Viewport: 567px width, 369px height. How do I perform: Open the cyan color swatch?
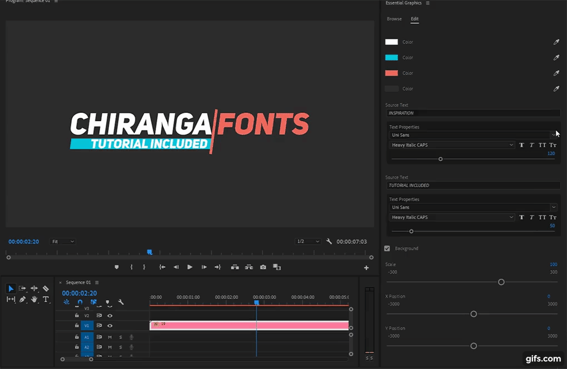coord(391,57)
